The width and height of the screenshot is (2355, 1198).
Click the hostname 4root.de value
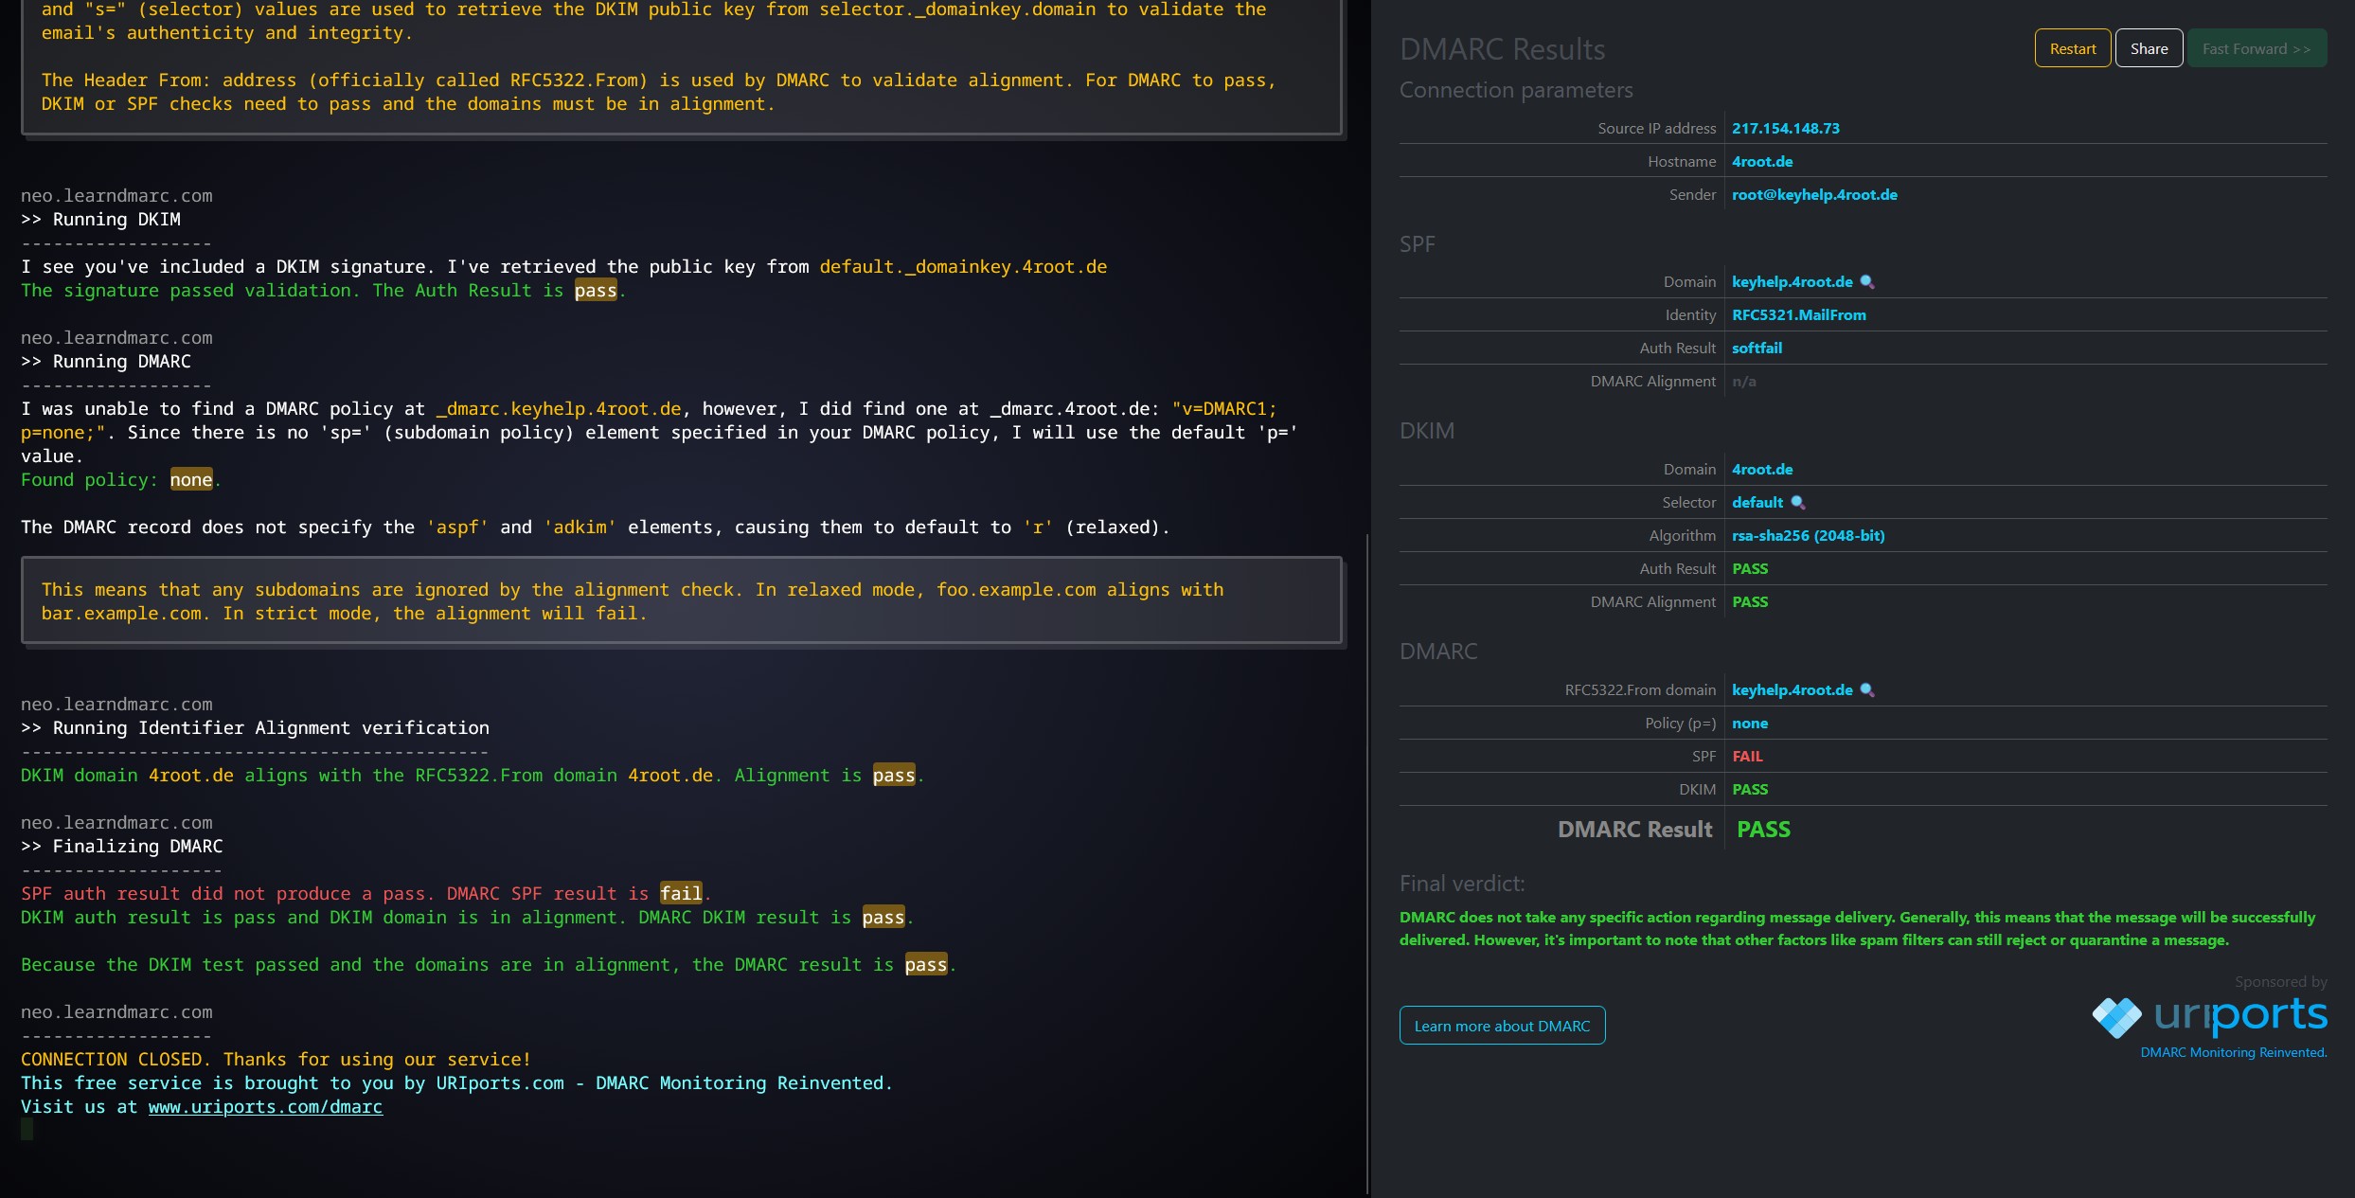coord(1761,162)
